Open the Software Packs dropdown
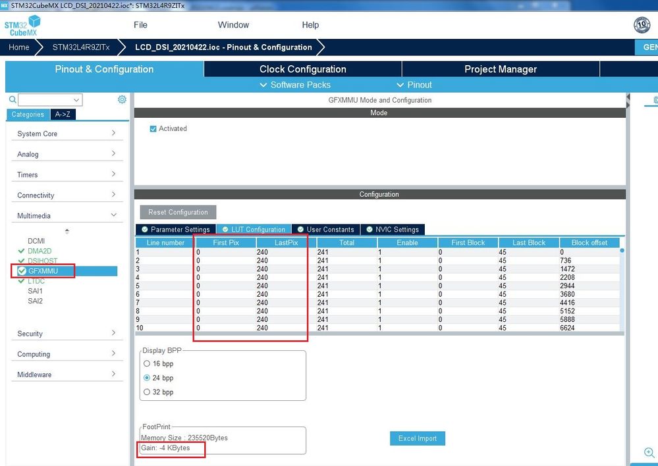658x466 pixels. coord(296,85)
